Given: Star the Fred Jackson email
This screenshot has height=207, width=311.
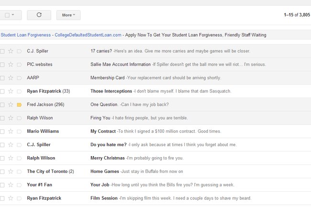Looking at the screenshot, I should pos(11,104).
